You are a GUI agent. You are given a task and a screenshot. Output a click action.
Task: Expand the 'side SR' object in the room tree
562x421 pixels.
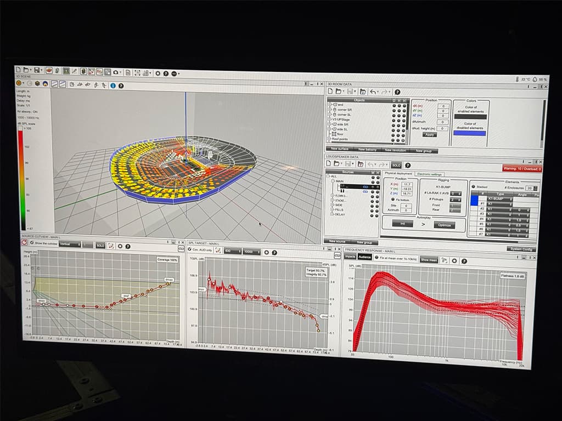[330, 124]
